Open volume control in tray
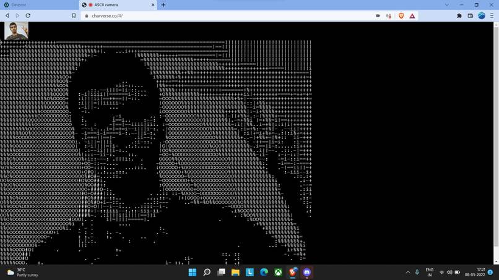This screenshot has width=499, height=280. [449, 273]
